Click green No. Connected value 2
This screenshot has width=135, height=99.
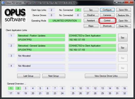[78, 10]
